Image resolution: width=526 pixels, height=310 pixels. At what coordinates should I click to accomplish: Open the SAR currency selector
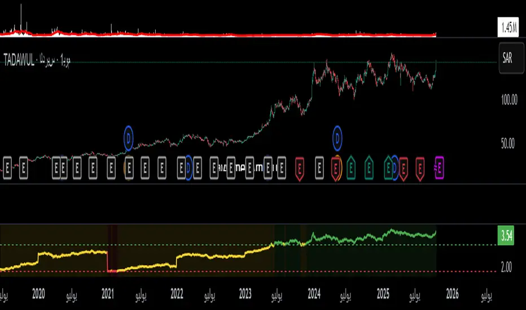[x=511, y=58]
